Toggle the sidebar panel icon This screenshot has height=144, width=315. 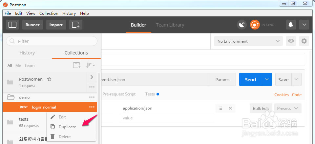12,25
